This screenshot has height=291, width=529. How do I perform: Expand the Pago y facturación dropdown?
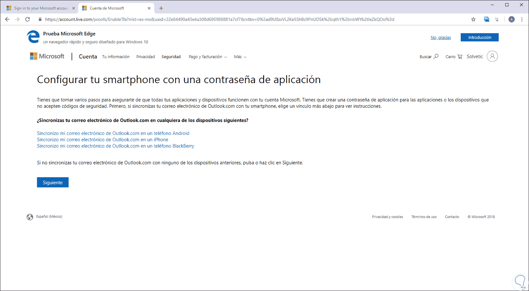(208, 57)
